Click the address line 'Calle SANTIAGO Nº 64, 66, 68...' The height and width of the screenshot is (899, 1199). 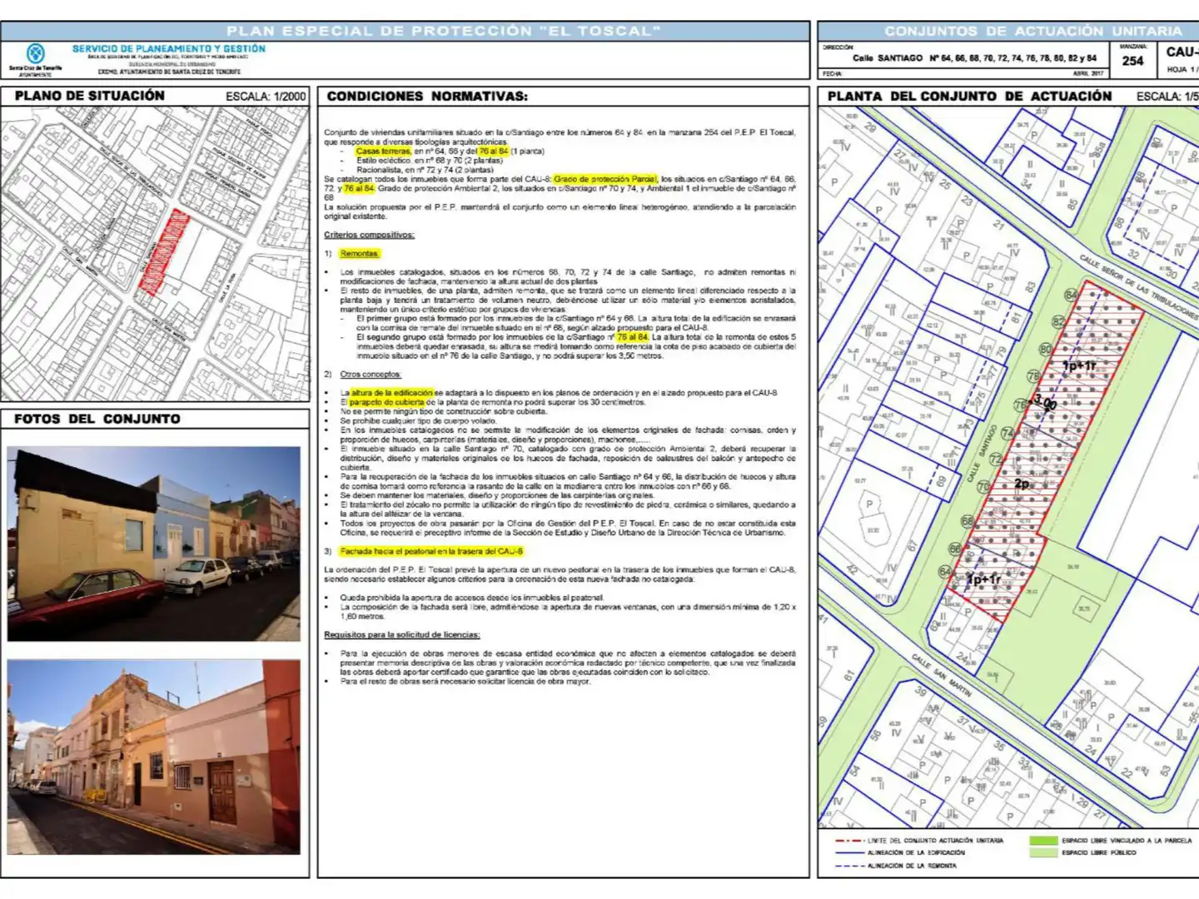click(x=975, y=58)
